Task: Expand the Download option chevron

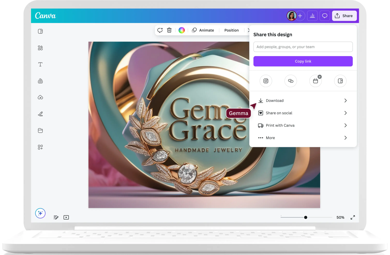Action: tap(345, 101)
